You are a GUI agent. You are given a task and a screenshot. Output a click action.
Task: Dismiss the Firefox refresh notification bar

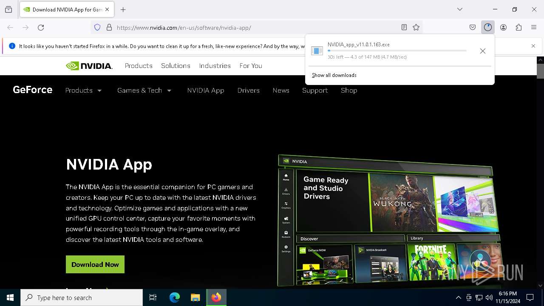coord(533,46)
